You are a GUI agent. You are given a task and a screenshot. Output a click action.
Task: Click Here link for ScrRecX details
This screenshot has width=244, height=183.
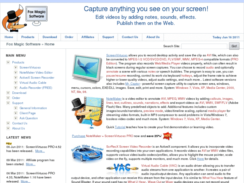pos(200,159)
